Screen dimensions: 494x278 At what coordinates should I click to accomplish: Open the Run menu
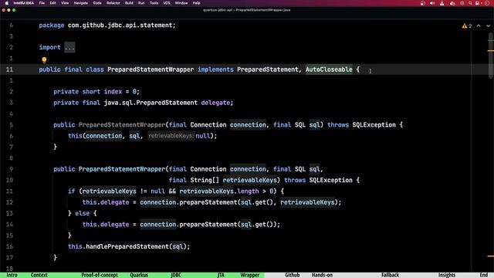point(141,3)
